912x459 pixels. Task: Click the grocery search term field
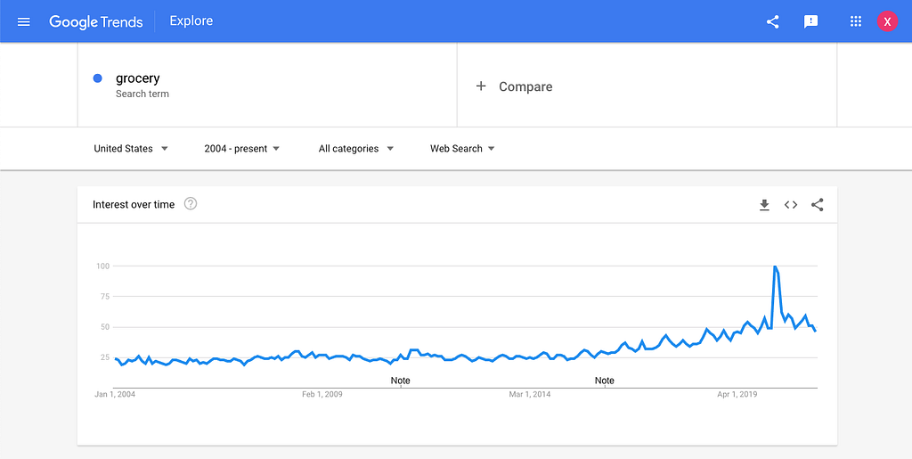(x=267, y=85)
